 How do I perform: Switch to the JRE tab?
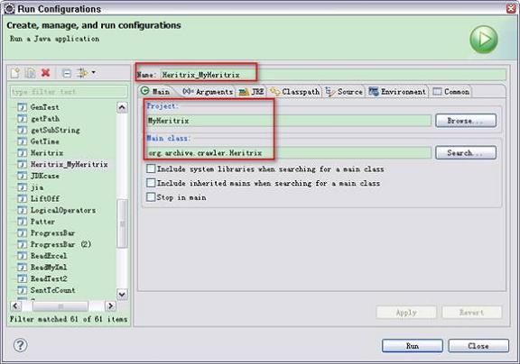tap(252, 92)
